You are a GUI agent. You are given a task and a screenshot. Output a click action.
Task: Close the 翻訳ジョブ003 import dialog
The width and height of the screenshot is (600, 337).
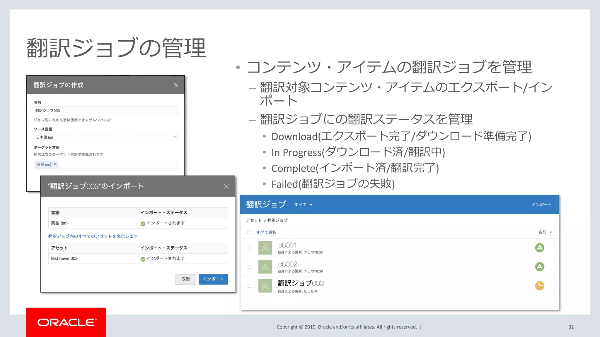tap(226, 186)
